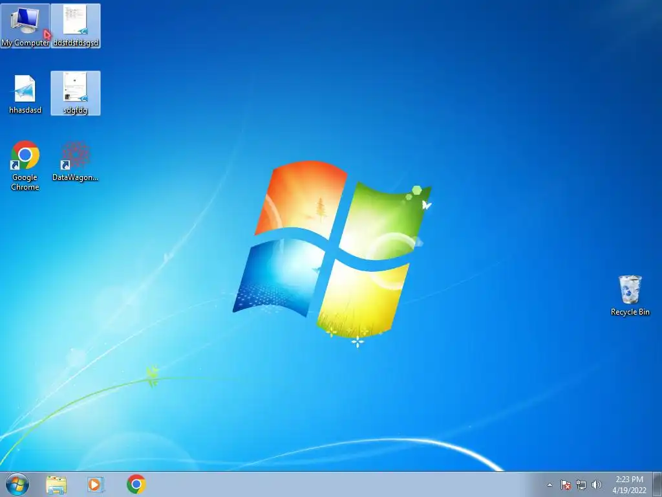Open Windows Explorer from the taskbar
The height and width of the screenshot is (497, 662).
[56, 485]
